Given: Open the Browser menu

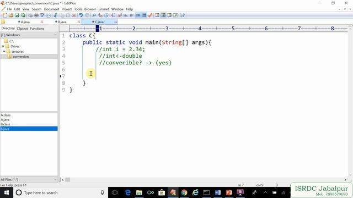Looking at the screenshot, I should 90,9.
